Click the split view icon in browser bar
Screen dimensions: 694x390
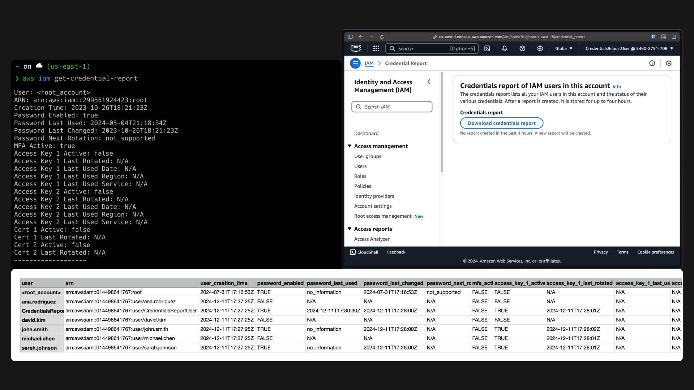pyautogui.click(x=674, y=37)
